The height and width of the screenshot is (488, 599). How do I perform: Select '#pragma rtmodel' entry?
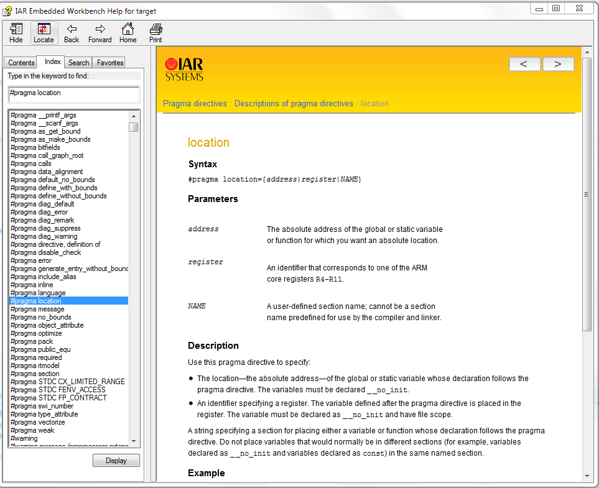35,366
